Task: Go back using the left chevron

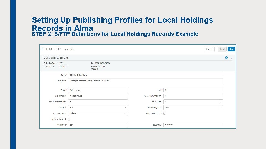Action: (x=42, y=49)
